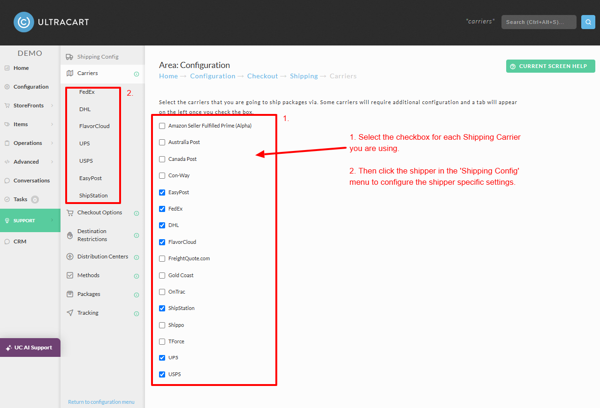Image resolution: width=600 pixels, height=408 pixels.
Task: Open USPS settings in left submenu
Action: tap(86, 161)
